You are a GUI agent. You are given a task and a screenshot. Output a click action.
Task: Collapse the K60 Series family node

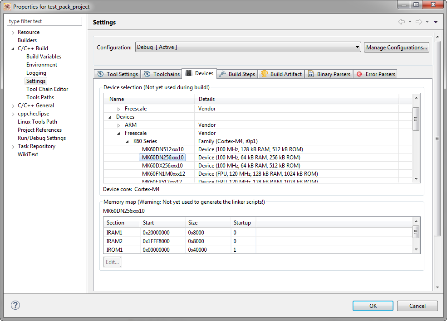click(128, 141)
